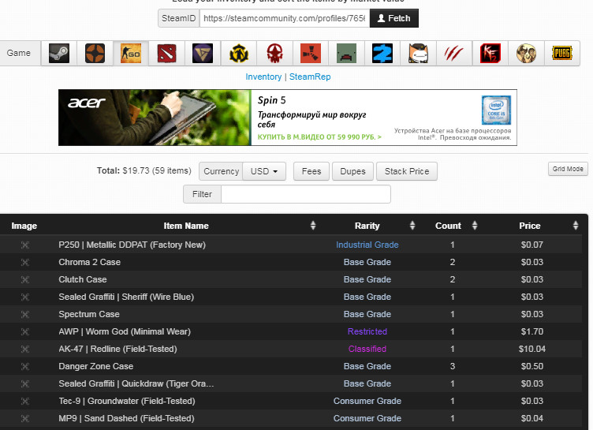Select the CS:GO game icon
The height and width of the screenshot is (430, 593).
[131, 54]
